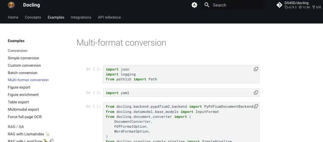This screenshot has width=323, height=142.
Task: Copy the json and logging import cell
Action: pyautogui.click(x=256, y=69)
